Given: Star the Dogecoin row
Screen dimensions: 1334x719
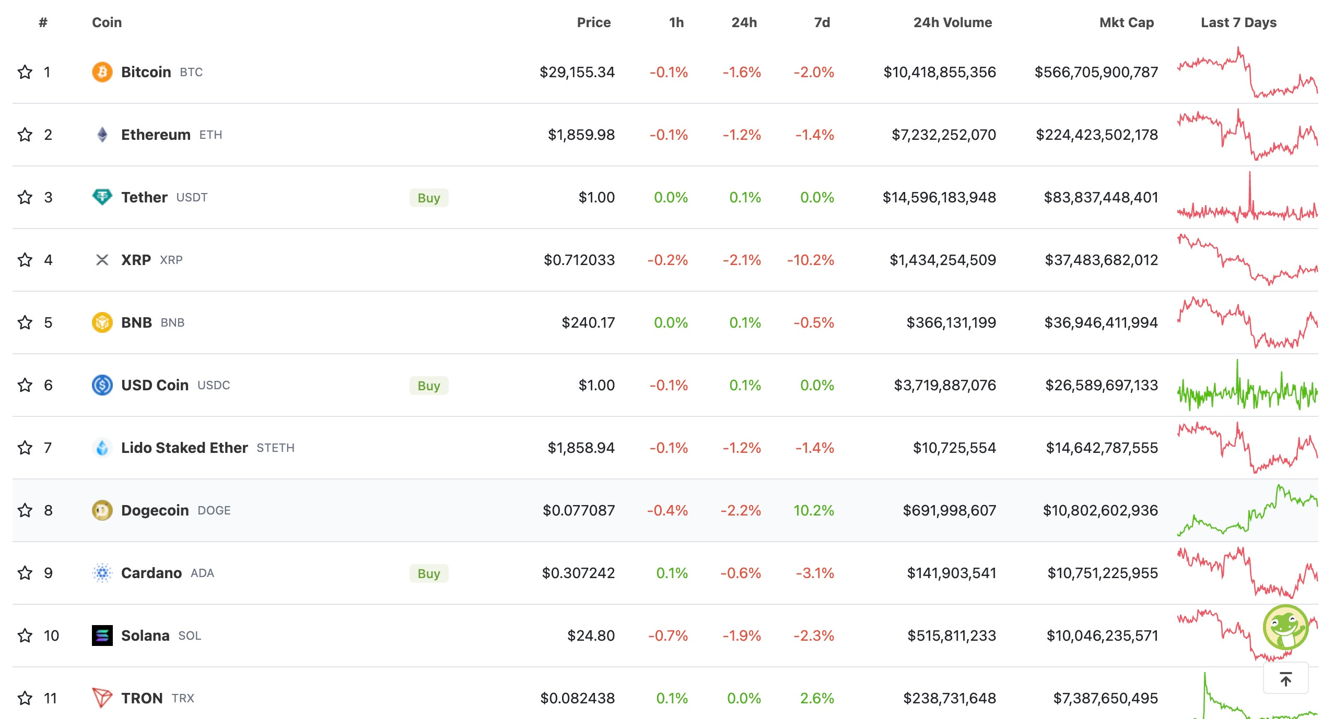Looking at the screenshot, I should point(25,510).
